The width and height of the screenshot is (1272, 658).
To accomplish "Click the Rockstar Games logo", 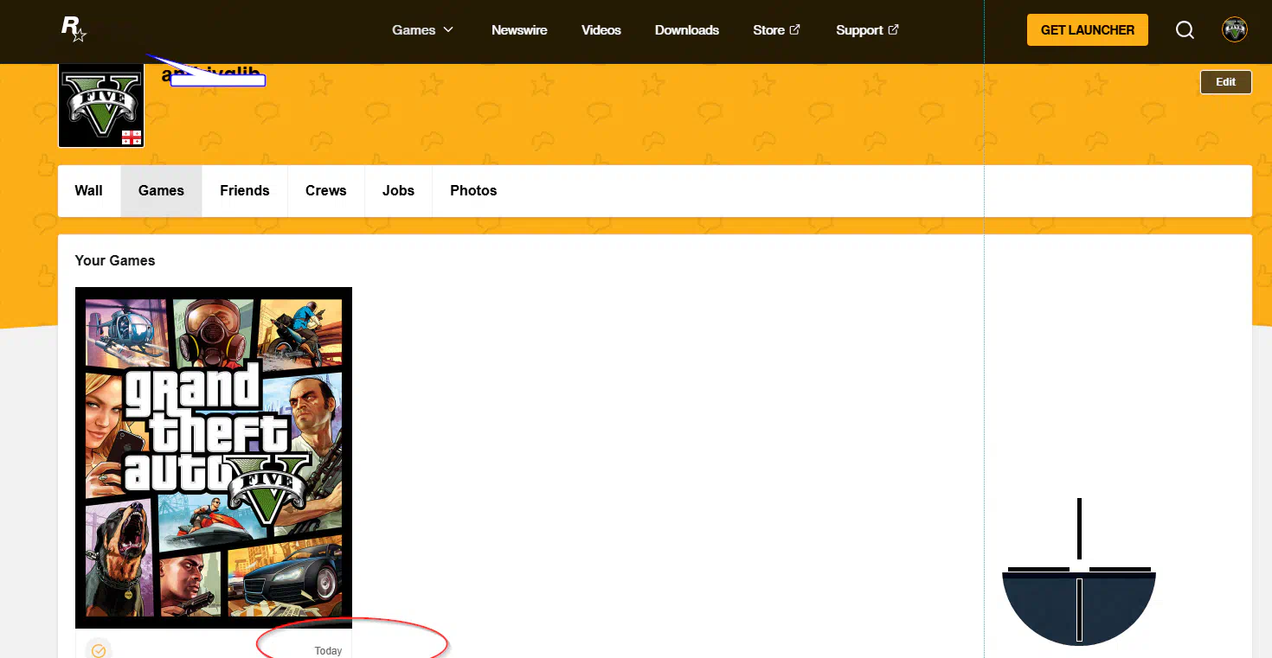I will 74,29.
